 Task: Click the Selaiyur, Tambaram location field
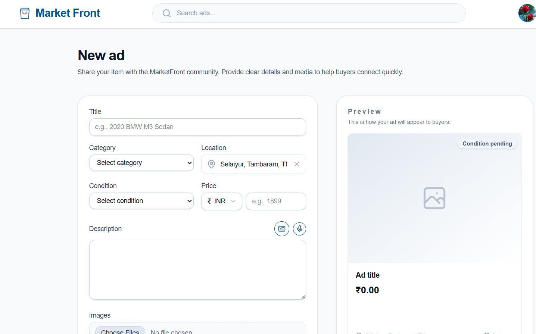tap(253, 164)
